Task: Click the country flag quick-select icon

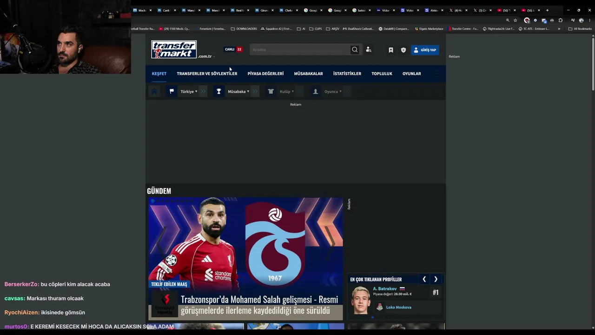Action: pos(172,92)
